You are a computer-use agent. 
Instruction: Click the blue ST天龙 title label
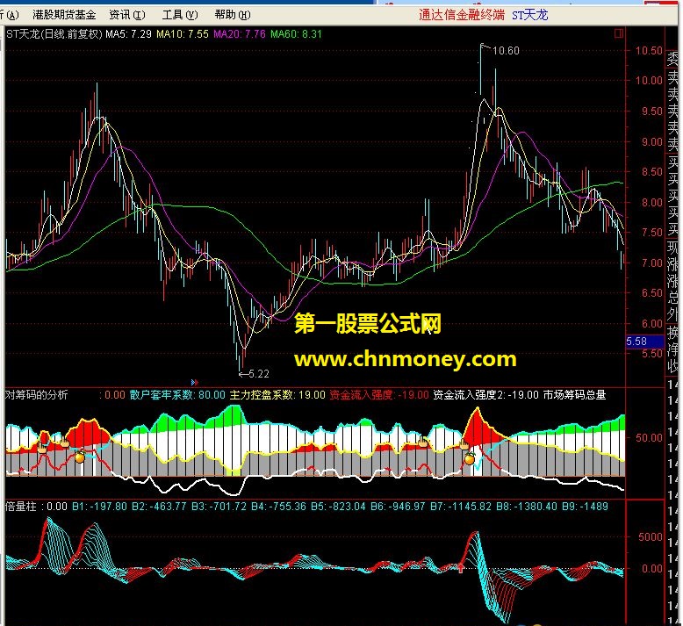click(x=529, y=15)
